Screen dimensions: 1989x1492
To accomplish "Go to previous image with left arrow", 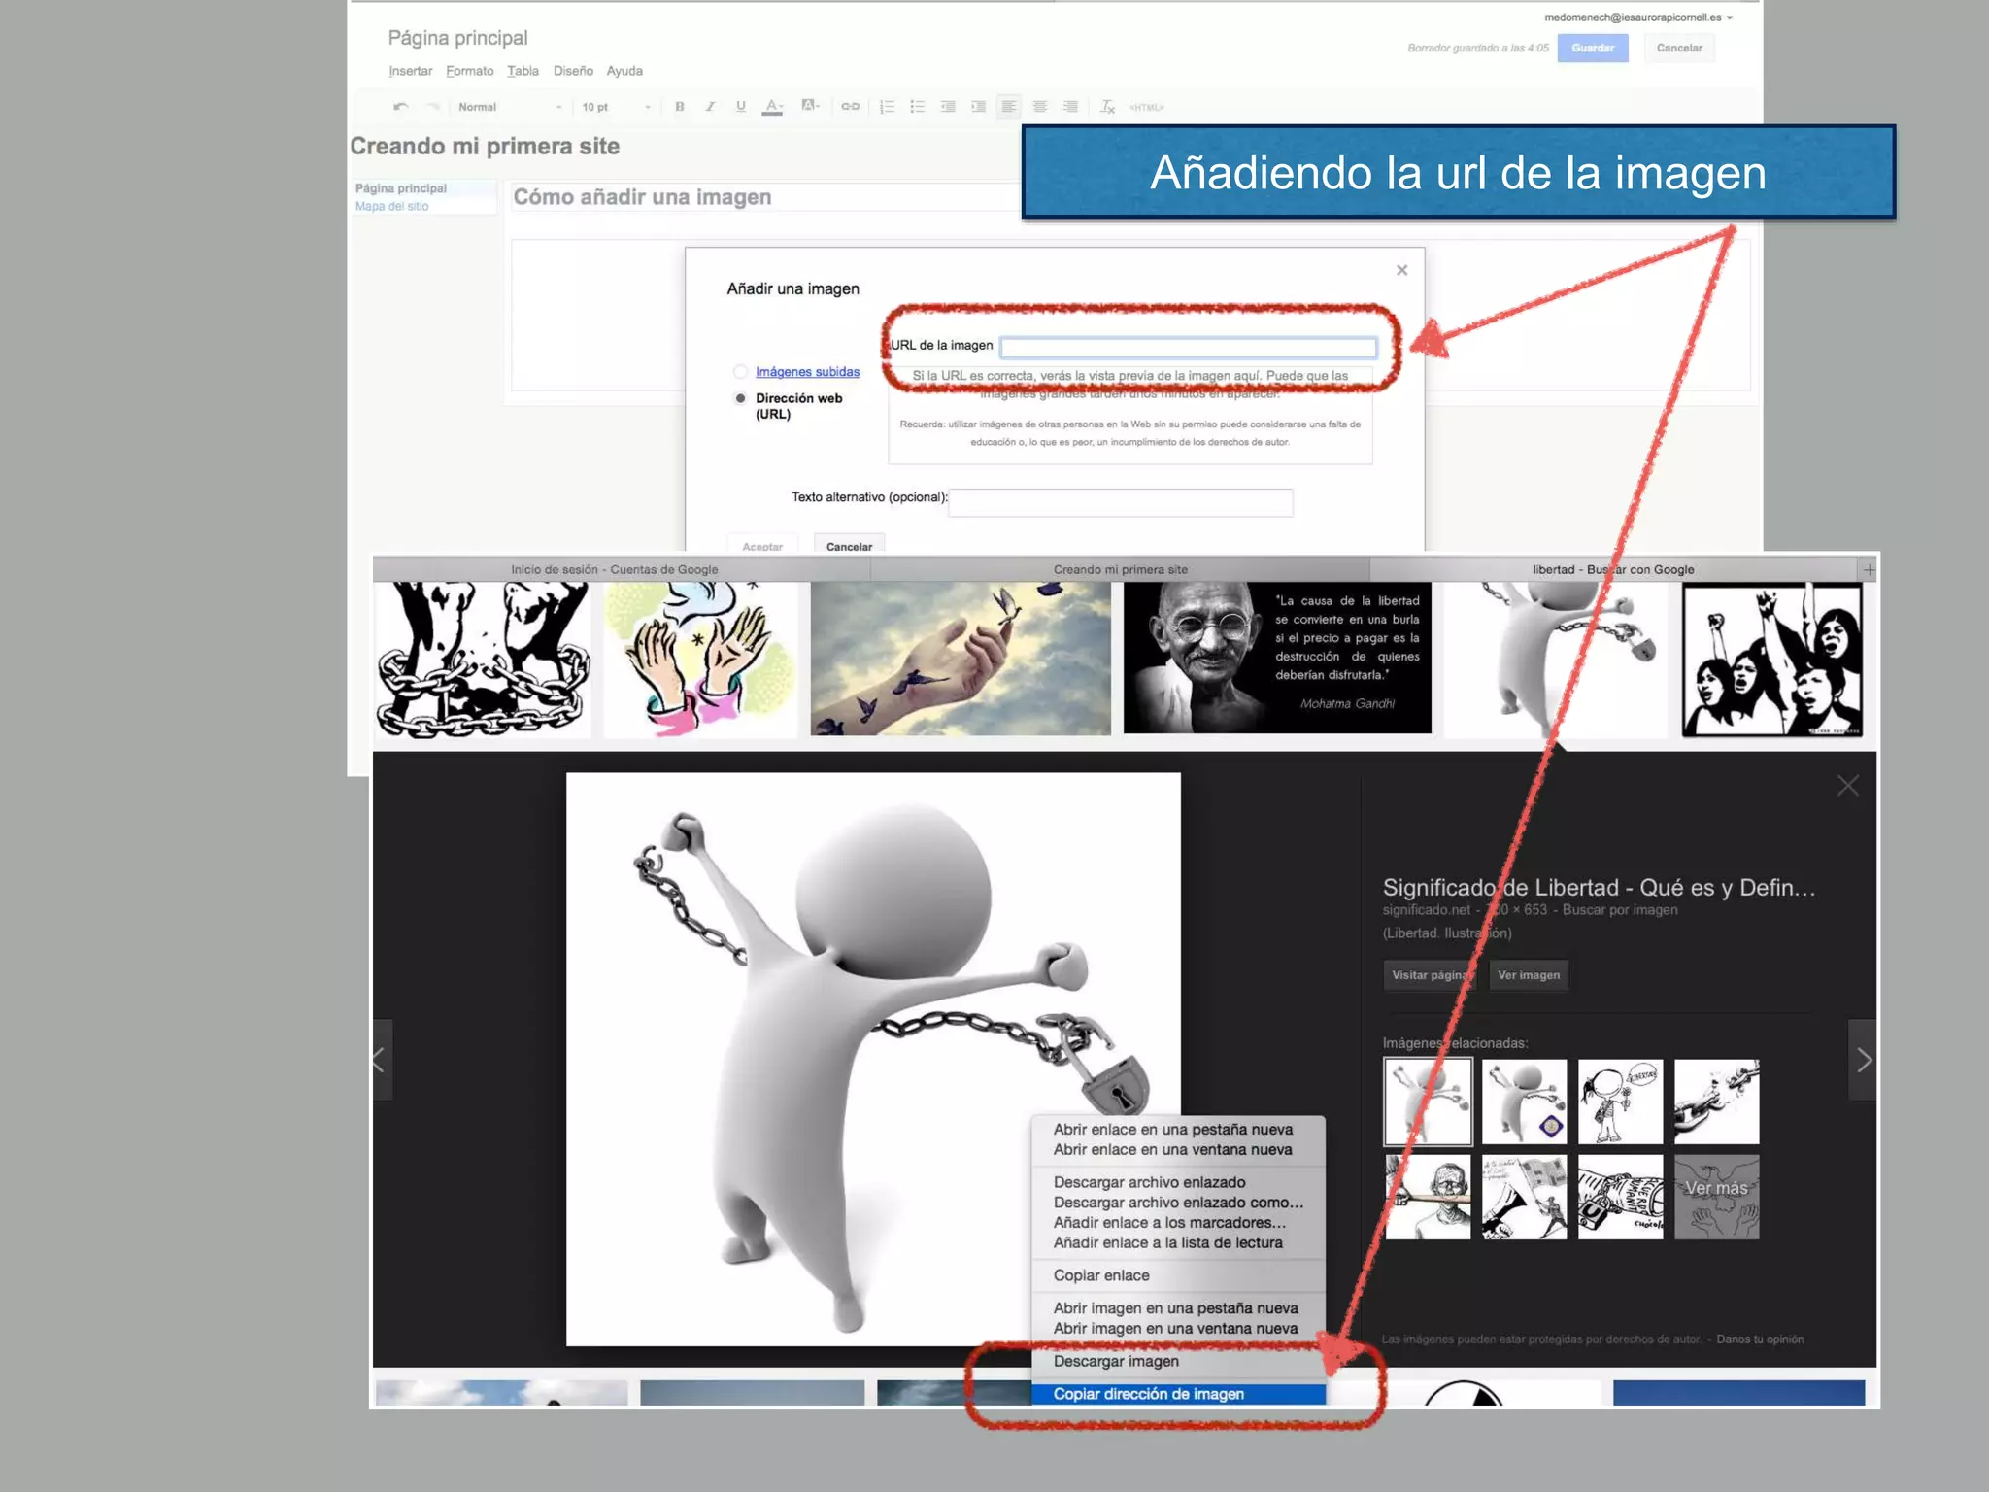I will click(381, 1060).
